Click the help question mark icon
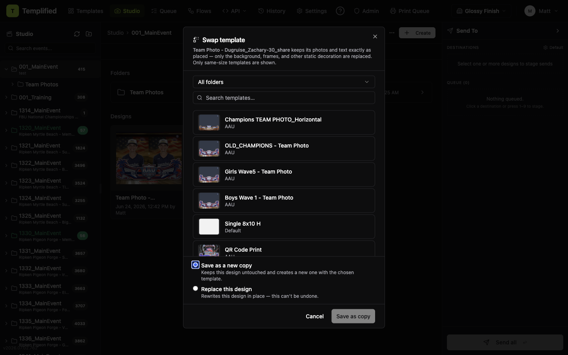 click(x=340, y=11)
